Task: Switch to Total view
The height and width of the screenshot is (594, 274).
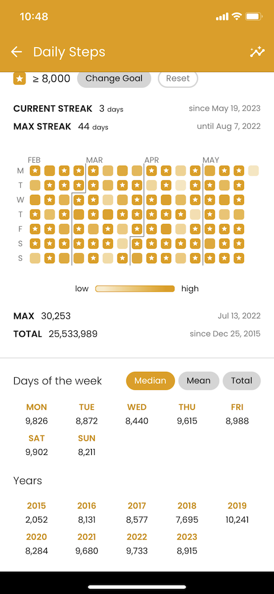Action: click(x=241, y=381)
